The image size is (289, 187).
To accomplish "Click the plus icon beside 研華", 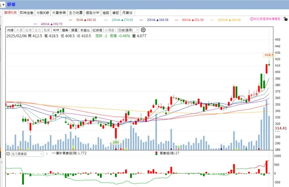I will (x=3, y=5).
